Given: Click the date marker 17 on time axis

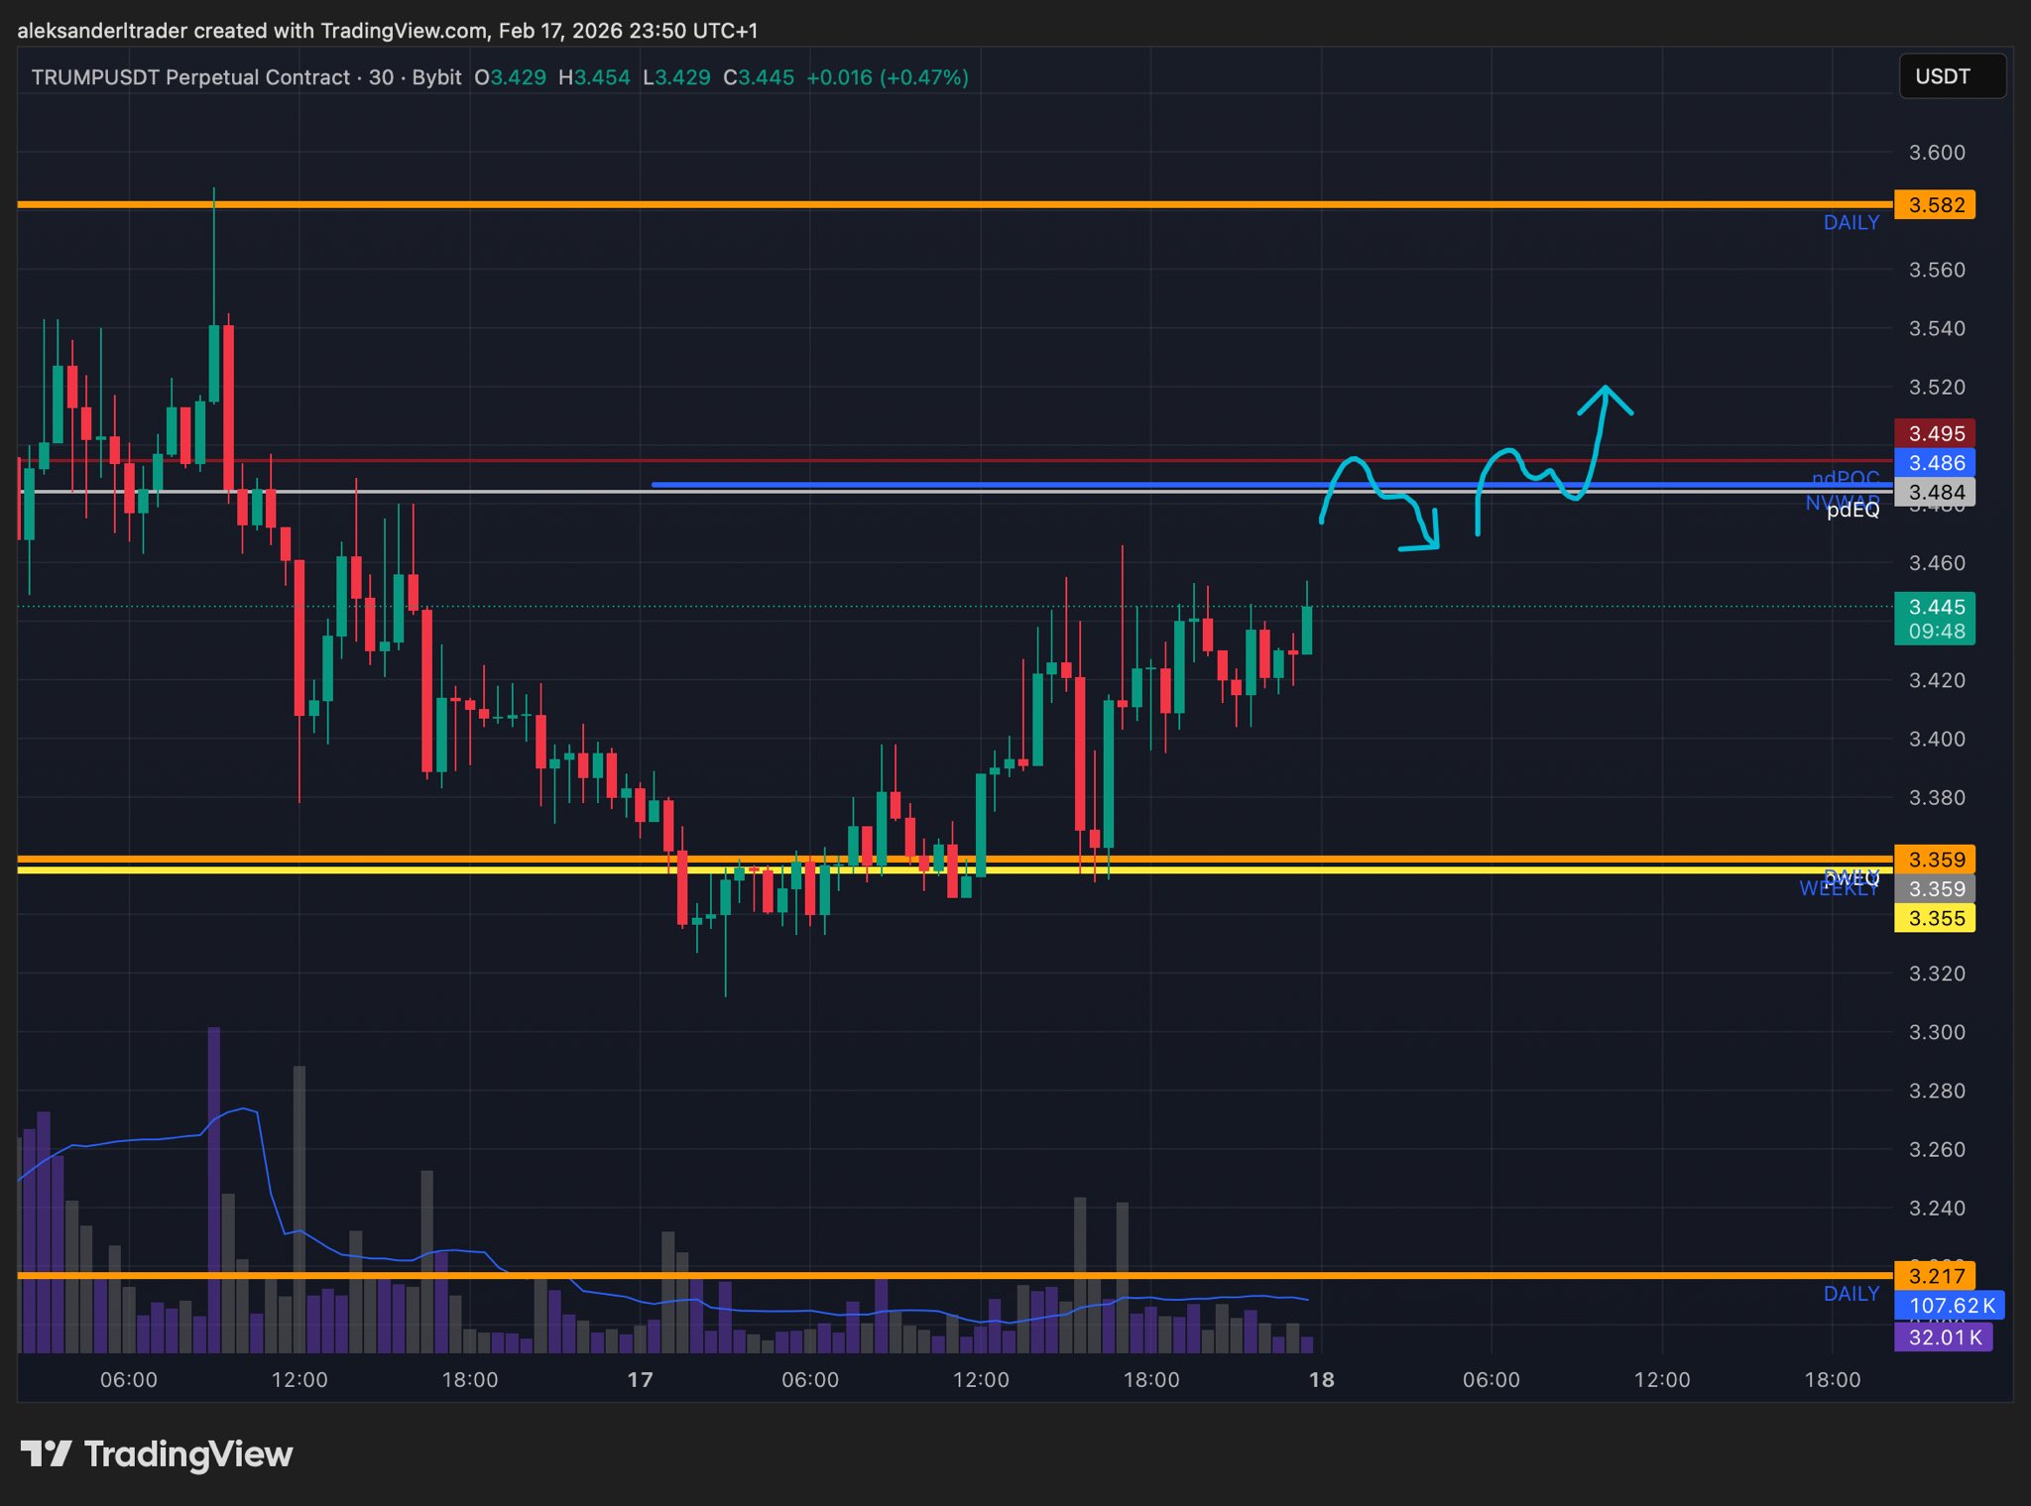Looking at the screenshot, I should click(x=640, y=1380).
